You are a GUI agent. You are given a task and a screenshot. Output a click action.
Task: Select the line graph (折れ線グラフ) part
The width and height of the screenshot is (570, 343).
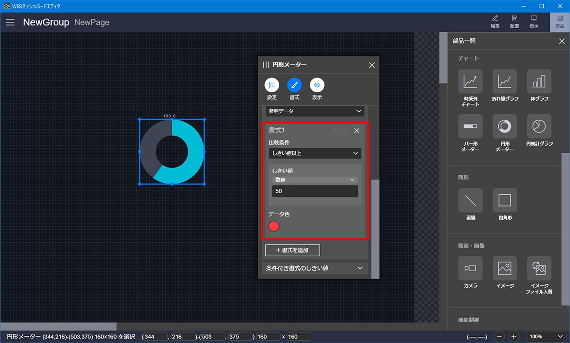[x=505, y=82]
